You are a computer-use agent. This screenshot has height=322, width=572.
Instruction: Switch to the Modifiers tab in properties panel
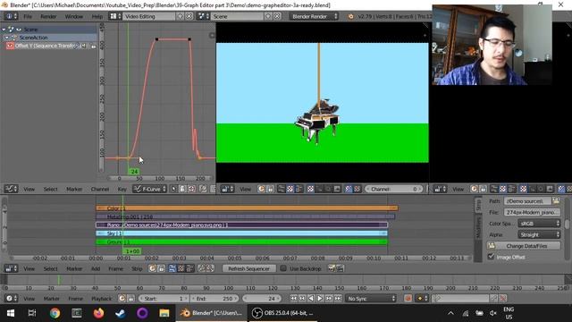coord(478,226)
